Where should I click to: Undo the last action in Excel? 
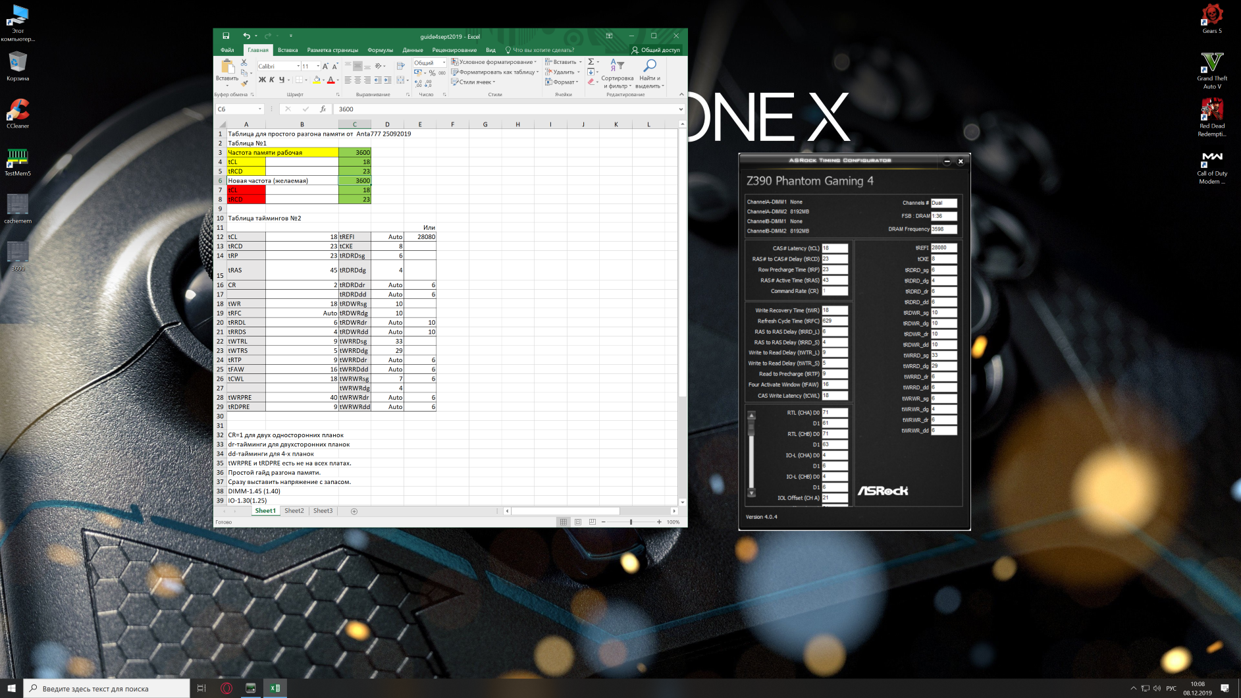246,36
